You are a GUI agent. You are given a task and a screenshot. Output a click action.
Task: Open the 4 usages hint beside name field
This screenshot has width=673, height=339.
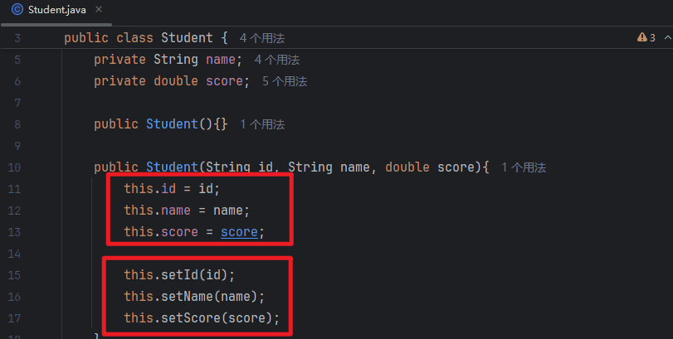point(276,60)
